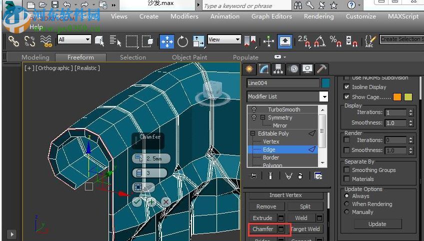
Task: Click the favorites star icon
Action: [x=333, y=5]
